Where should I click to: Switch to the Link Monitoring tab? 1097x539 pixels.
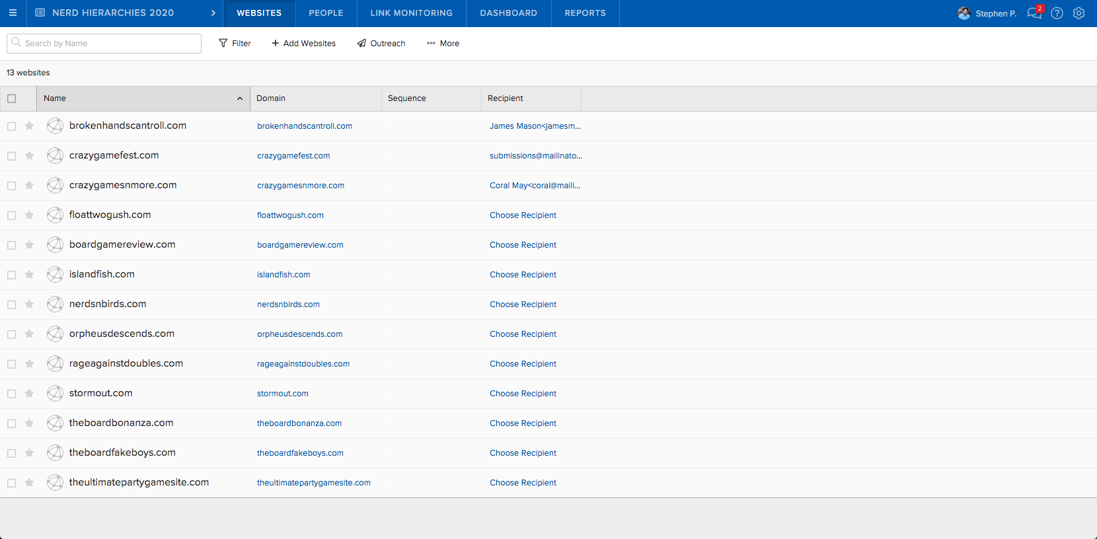411,13
